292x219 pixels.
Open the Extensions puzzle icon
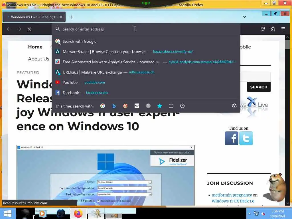pyautogui.click(x=273, y=29)
